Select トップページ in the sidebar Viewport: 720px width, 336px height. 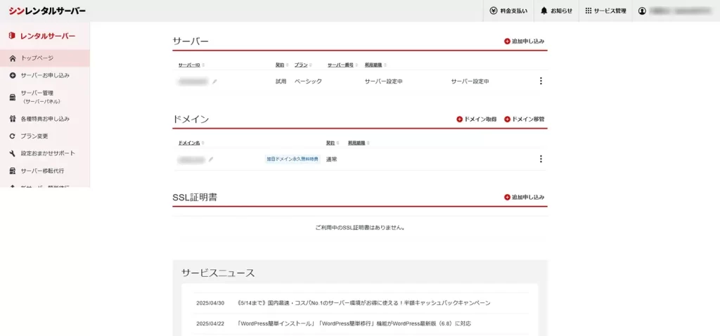[37, 58]
